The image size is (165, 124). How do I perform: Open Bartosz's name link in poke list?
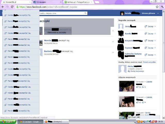[x=48, y=51]
